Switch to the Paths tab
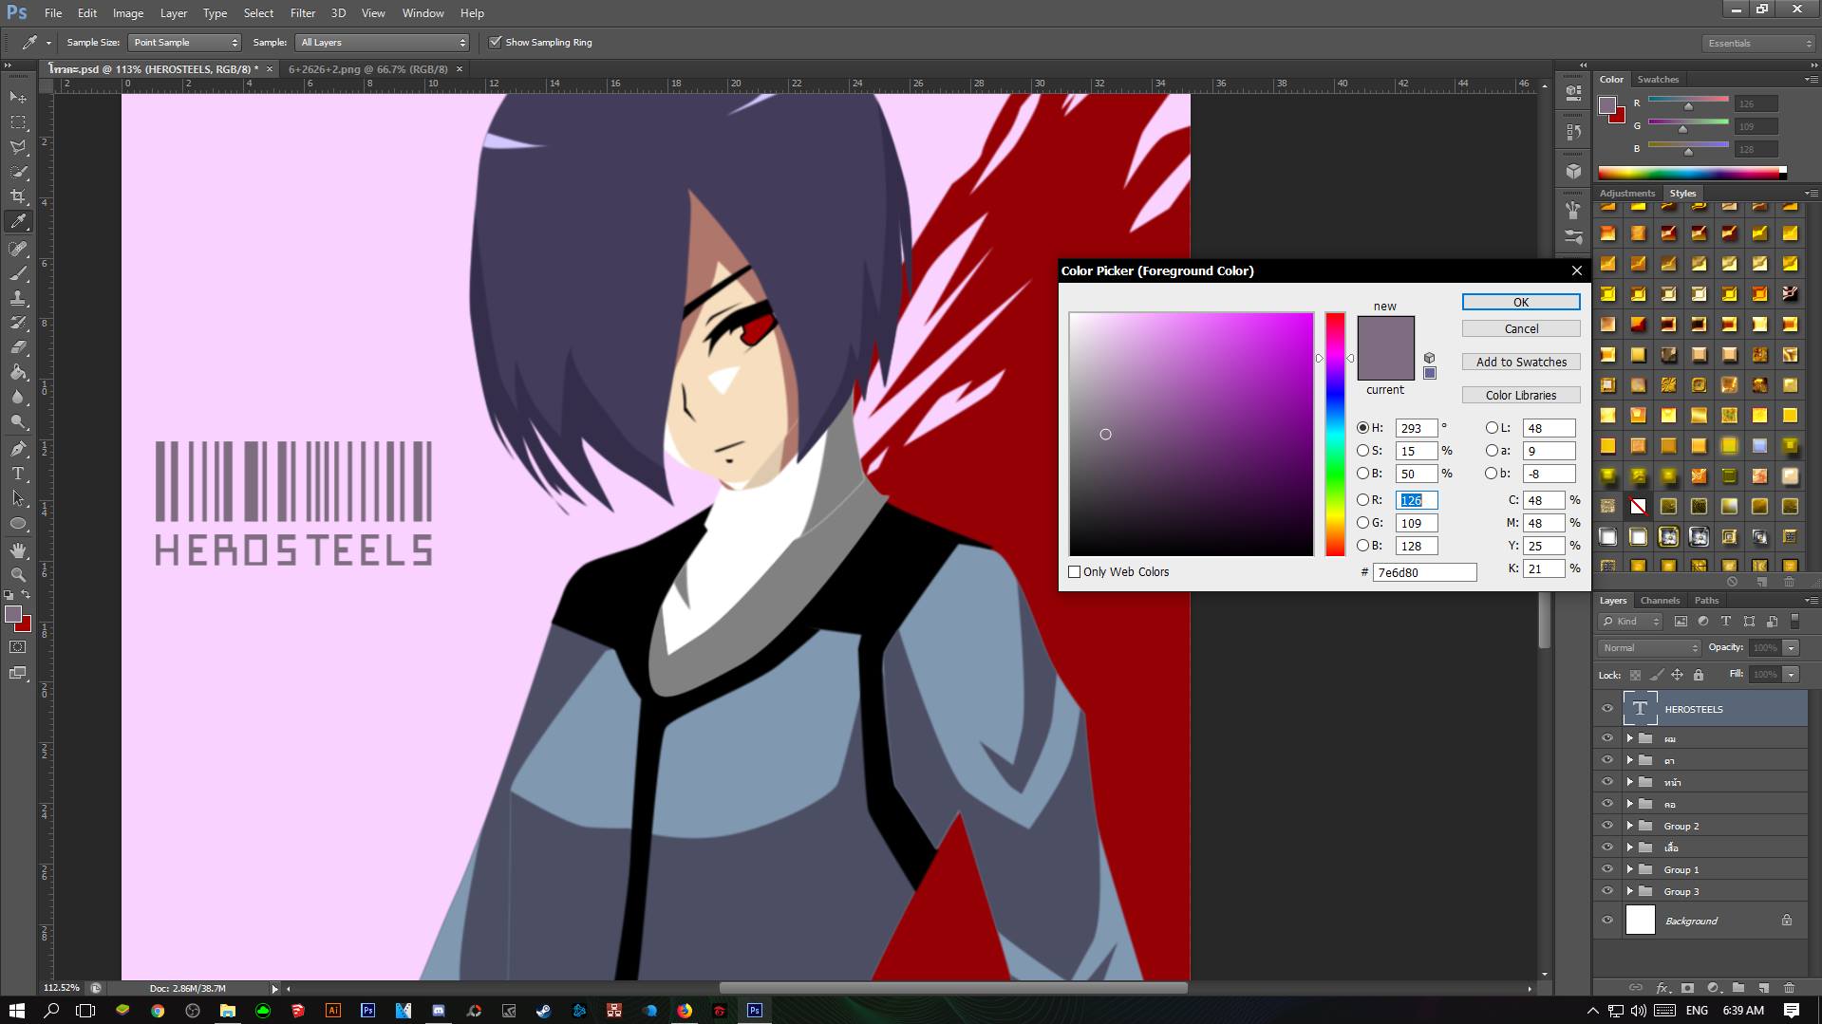The height and width of the screenshot is (1024, 1822). [1706, 600]
